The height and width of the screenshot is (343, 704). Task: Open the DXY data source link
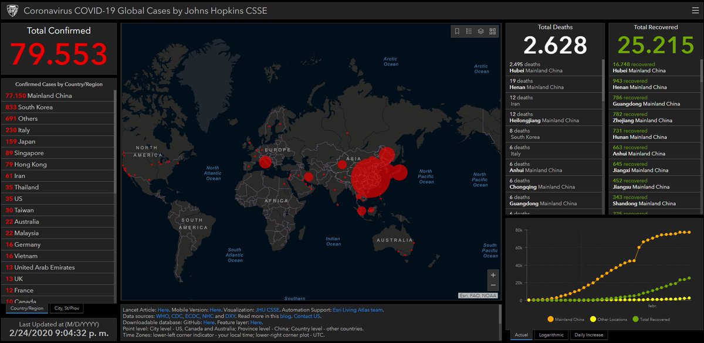click(x=230, y=316)
